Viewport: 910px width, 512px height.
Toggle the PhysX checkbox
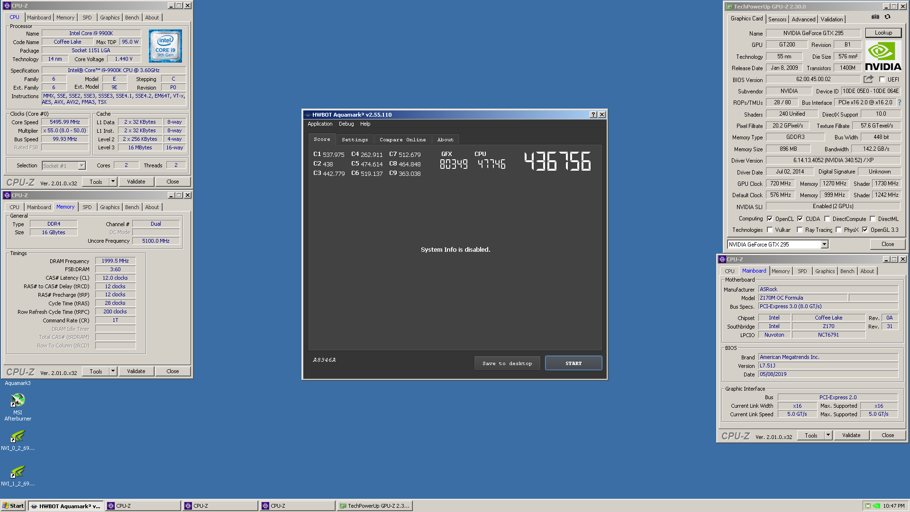[838, 230]
